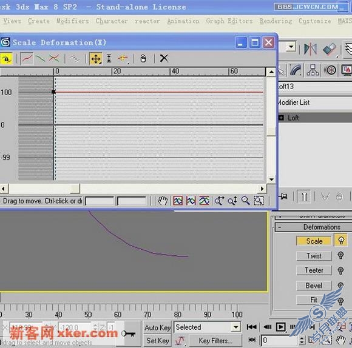
Task: Select the Zoom magnifier tool
Action: pyautogui.click(x=245, y=201)
